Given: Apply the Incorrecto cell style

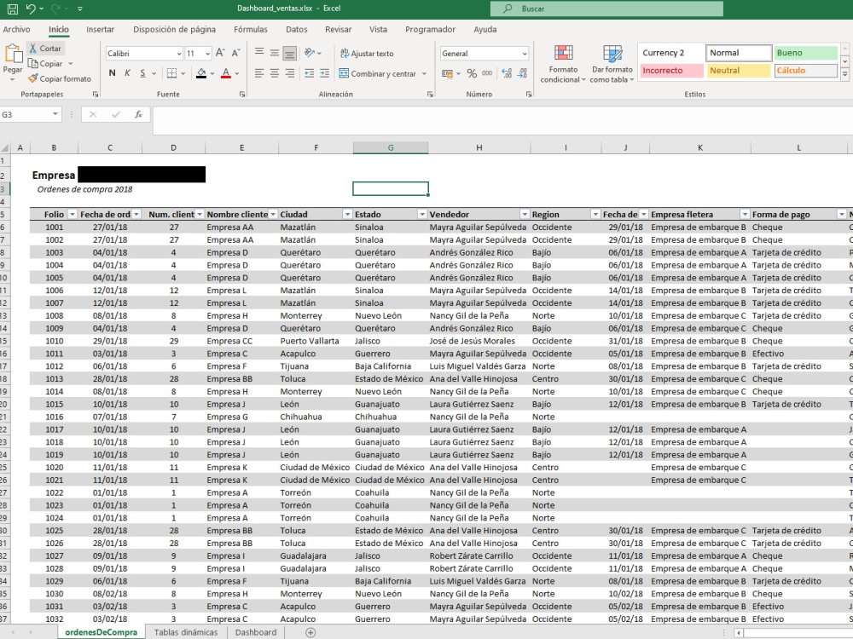Looking at the screenshot, I should [x=671, y=71].
